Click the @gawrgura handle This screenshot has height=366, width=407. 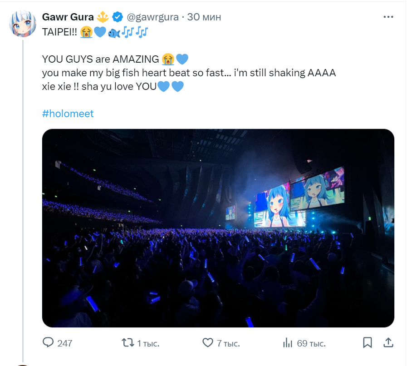[152, 17]
